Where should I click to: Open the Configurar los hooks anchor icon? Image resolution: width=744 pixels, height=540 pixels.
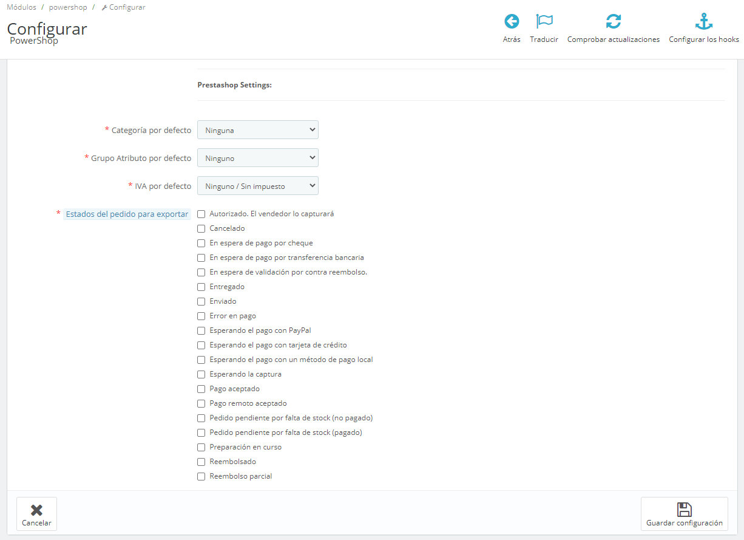704,22
